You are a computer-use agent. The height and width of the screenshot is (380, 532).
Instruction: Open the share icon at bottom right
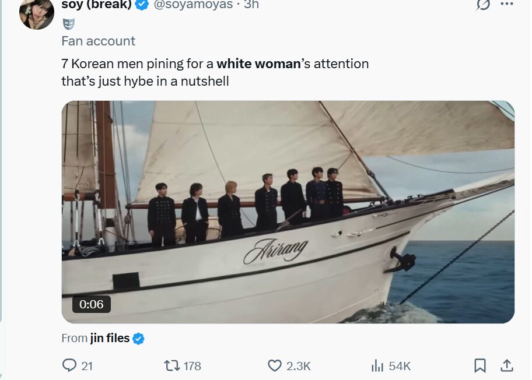(x=507, y=365)
